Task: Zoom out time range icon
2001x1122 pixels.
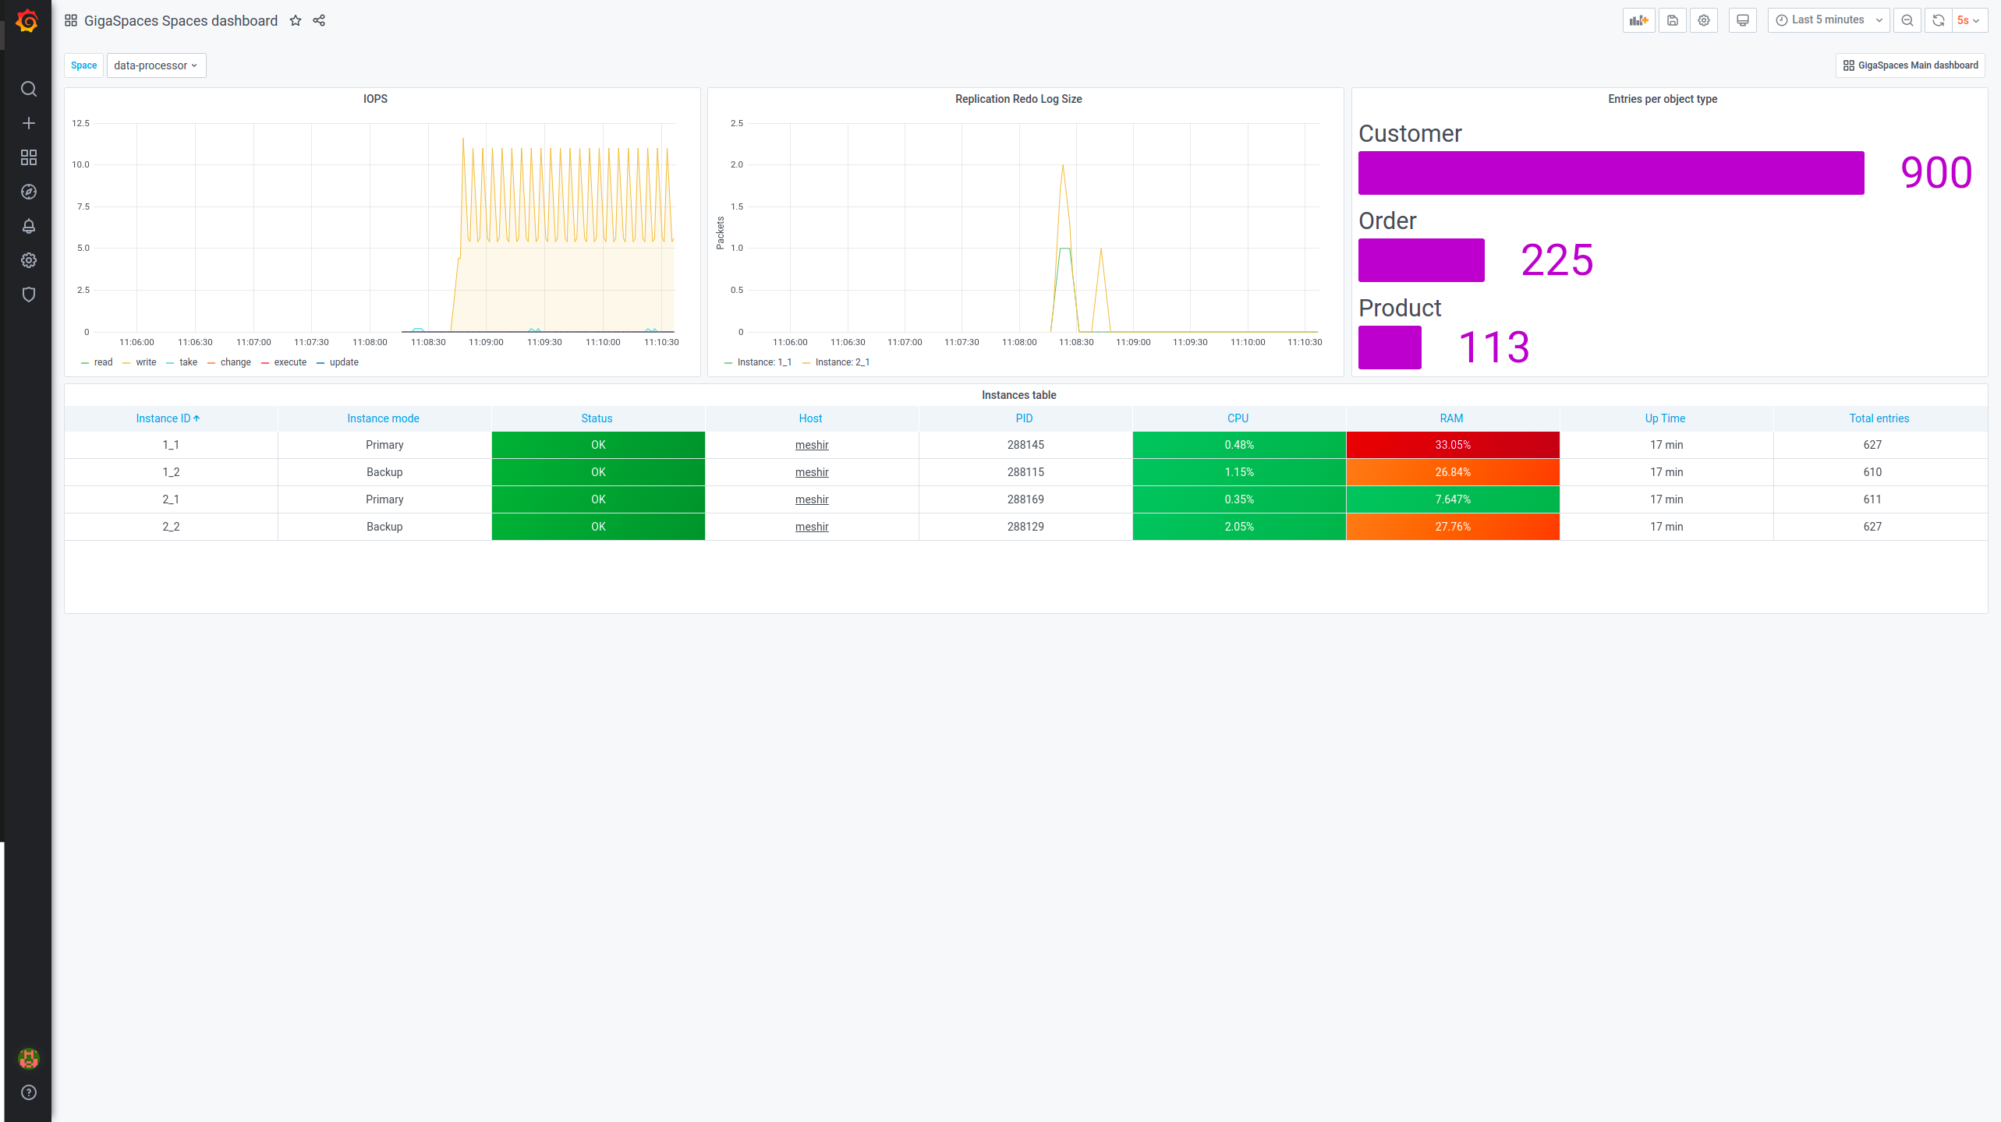Action: (1907, 20)
